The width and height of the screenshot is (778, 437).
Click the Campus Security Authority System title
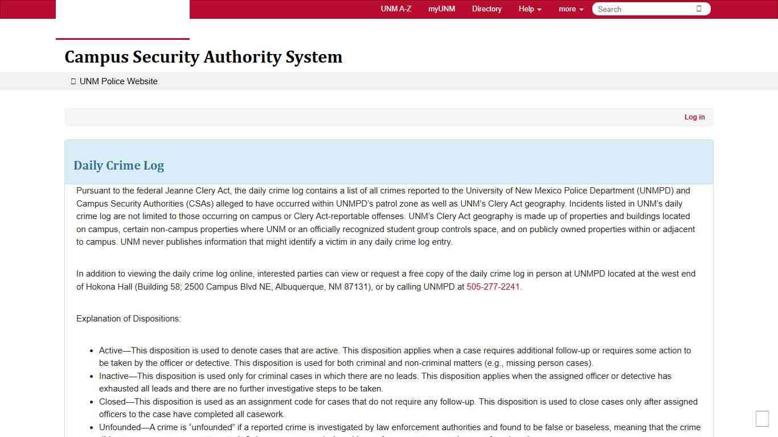[x=203, y=57]
